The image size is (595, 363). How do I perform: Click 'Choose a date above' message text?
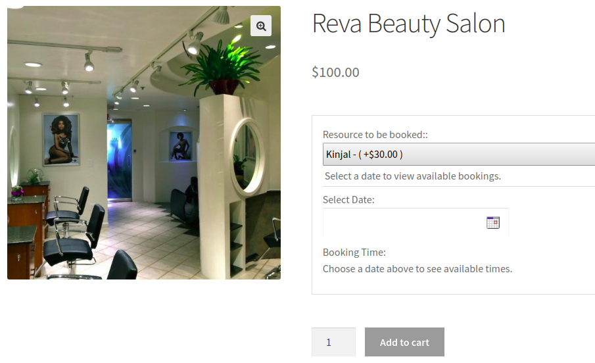click(417, 268)
